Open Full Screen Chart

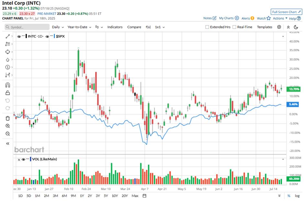tap(286, 12)
